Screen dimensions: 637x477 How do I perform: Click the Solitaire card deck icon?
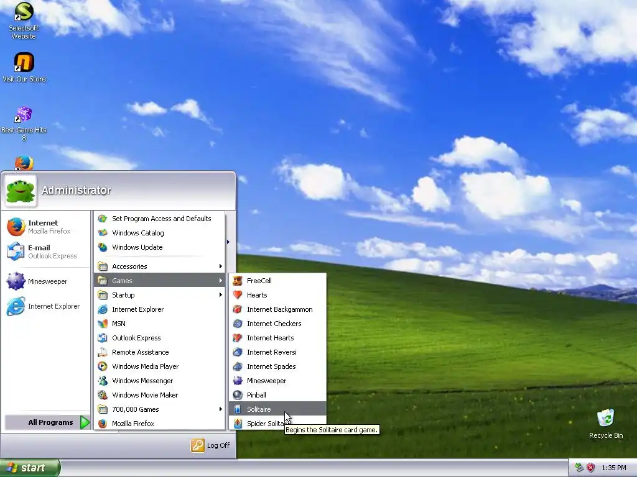[238, 409]
